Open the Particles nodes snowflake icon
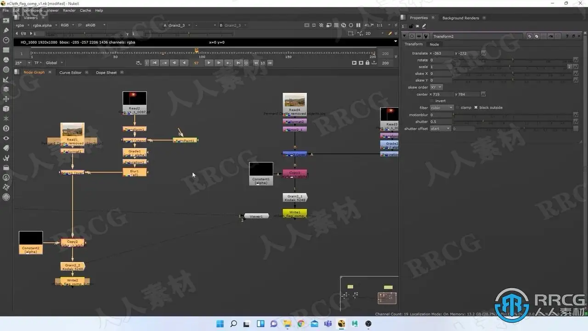The image size is (588, 331). pyautogui.click(x=6, y=119)
